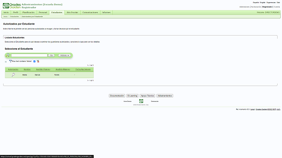
Task: Click the footer link left of the logo
Action: 127,101
